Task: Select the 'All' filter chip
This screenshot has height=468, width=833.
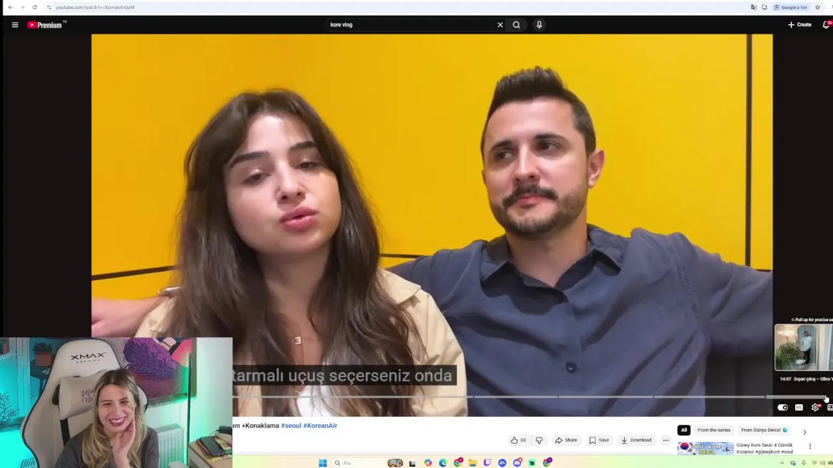Action: (684, 430)
